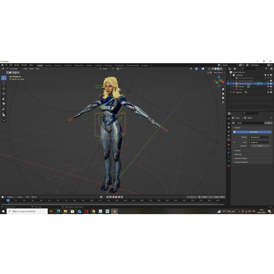Image resolution: width=274 pixels, height=274 pixels.
Task: Click the Color studio.exr field
Action: (x=258, y=142)
